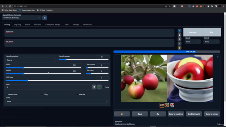Open the Extensions tab
Image resolution: width=226 pixels, height=127 pixels.
tap(88, 24)
